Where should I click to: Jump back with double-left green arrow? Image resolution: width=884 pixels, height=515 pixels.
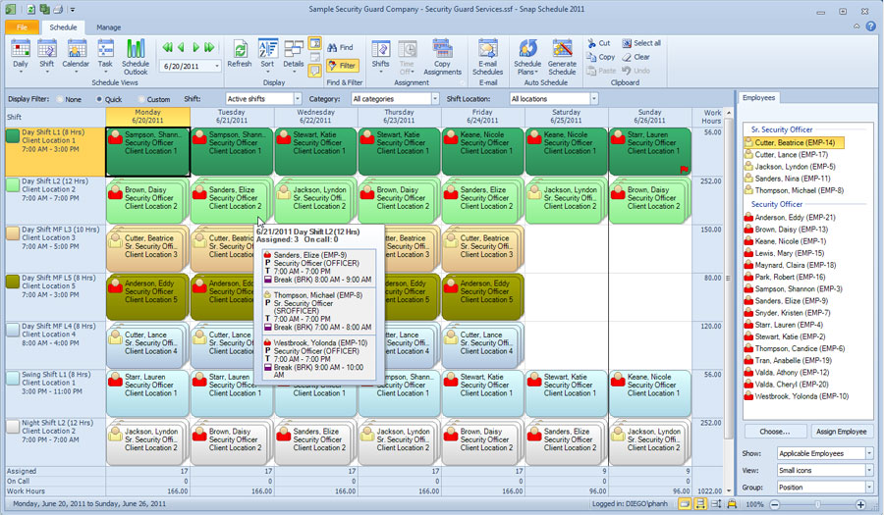coord(167,48)
